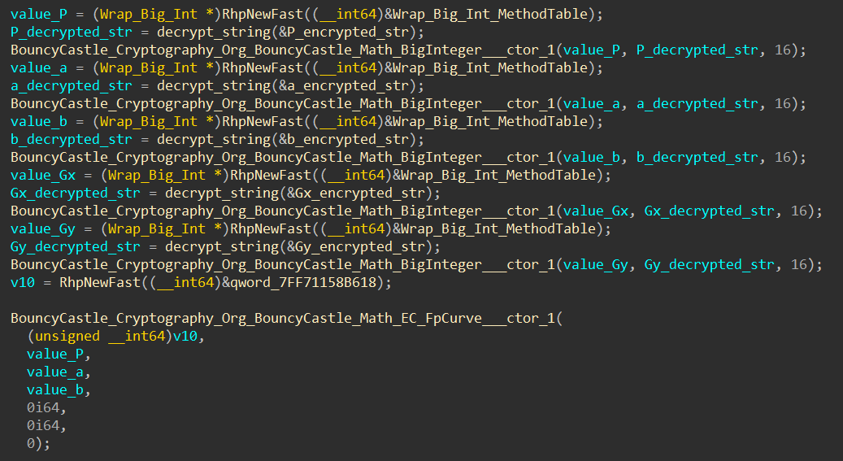Image resolution: width=843 pixels, height=461 pixels.
Task: Click a_decrypted_str in the a_decrypted_str = assignment
Action: (72, 86)
